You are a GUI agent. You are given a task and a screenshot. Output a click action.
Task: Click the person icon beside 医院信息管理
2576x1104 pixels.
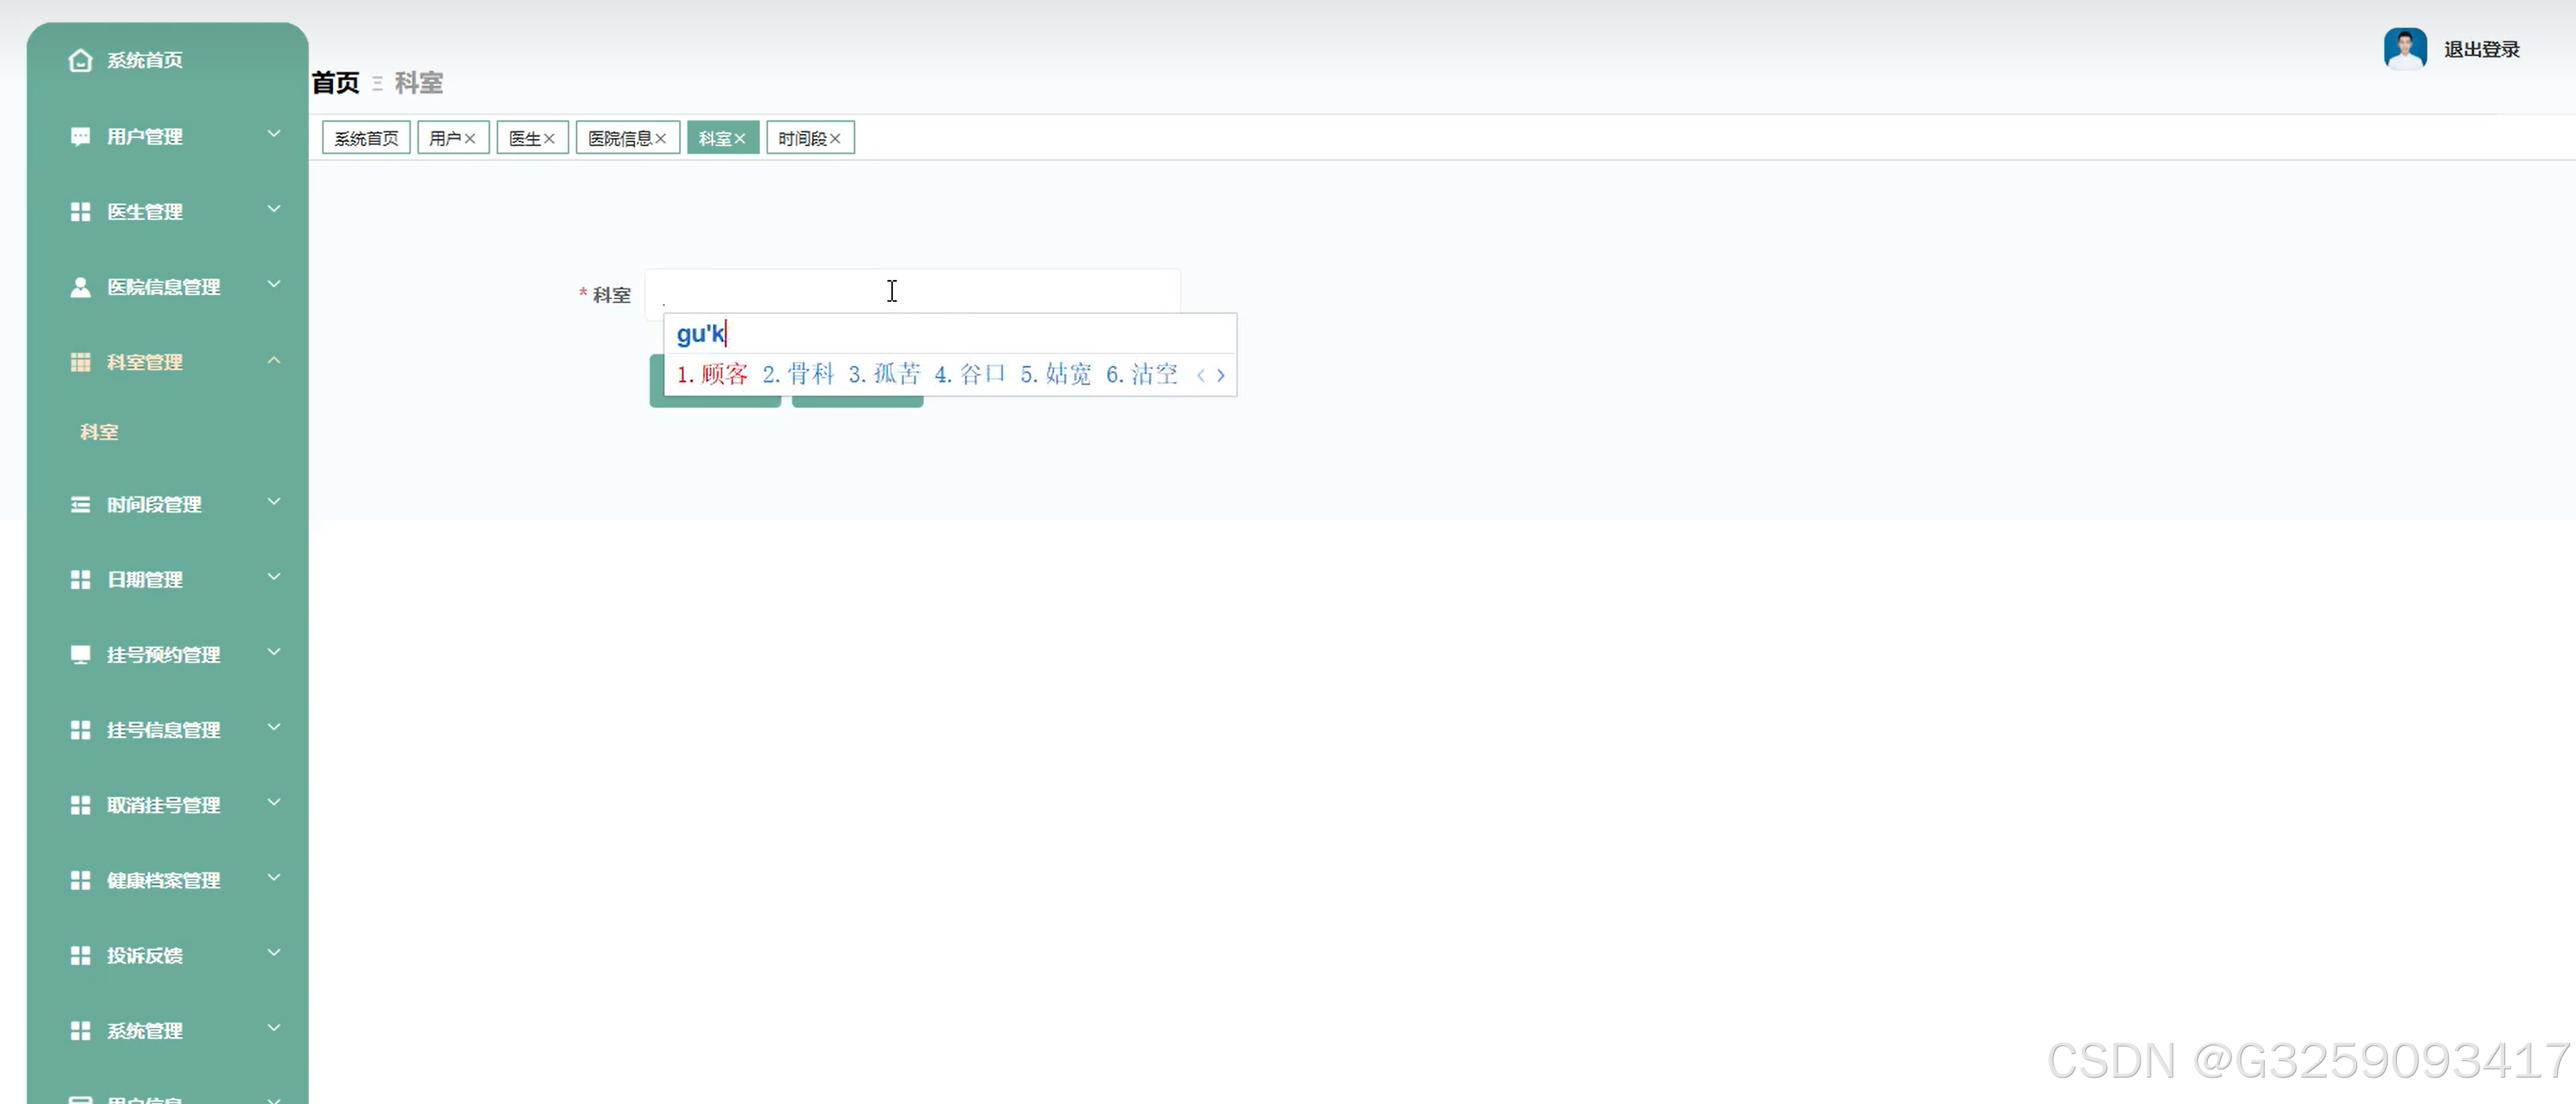click(x=80, y=287)
